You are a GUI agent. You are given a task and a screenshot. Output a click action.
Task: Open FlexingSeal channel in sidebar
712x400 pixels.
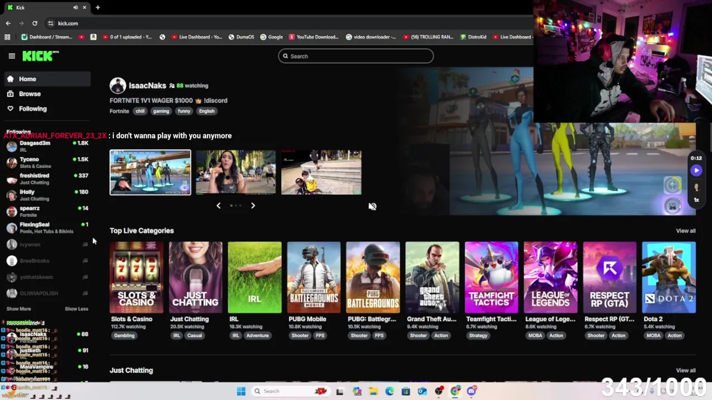47,228
